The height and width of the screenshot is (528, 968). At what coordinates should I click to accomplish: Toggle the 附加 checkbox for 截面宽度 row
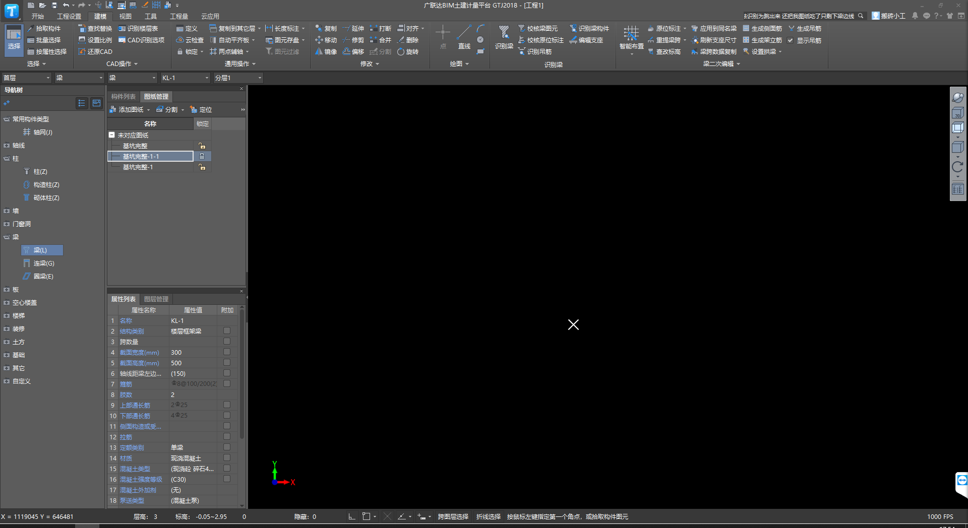pyautogui.click(x=227, y=352)
